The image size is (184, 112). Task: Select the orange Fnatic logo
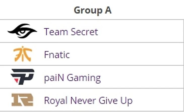point(23,54)
